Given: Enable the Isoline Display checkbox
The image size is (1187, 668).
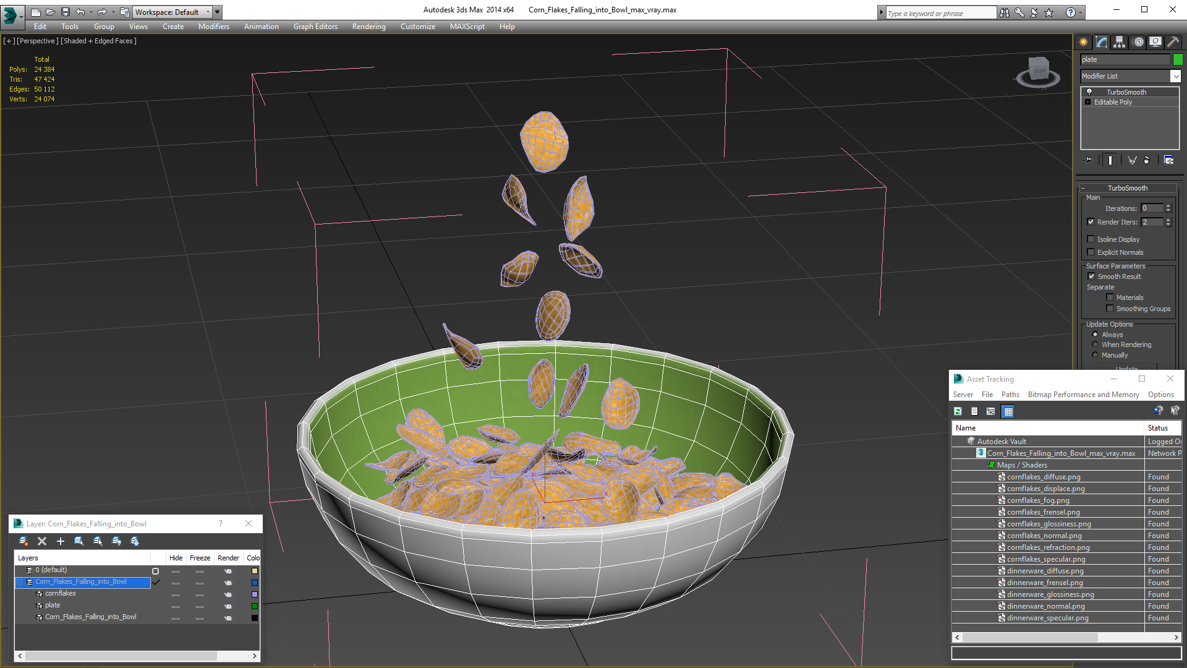Looking at the screenshot, I should (1091, 239).
